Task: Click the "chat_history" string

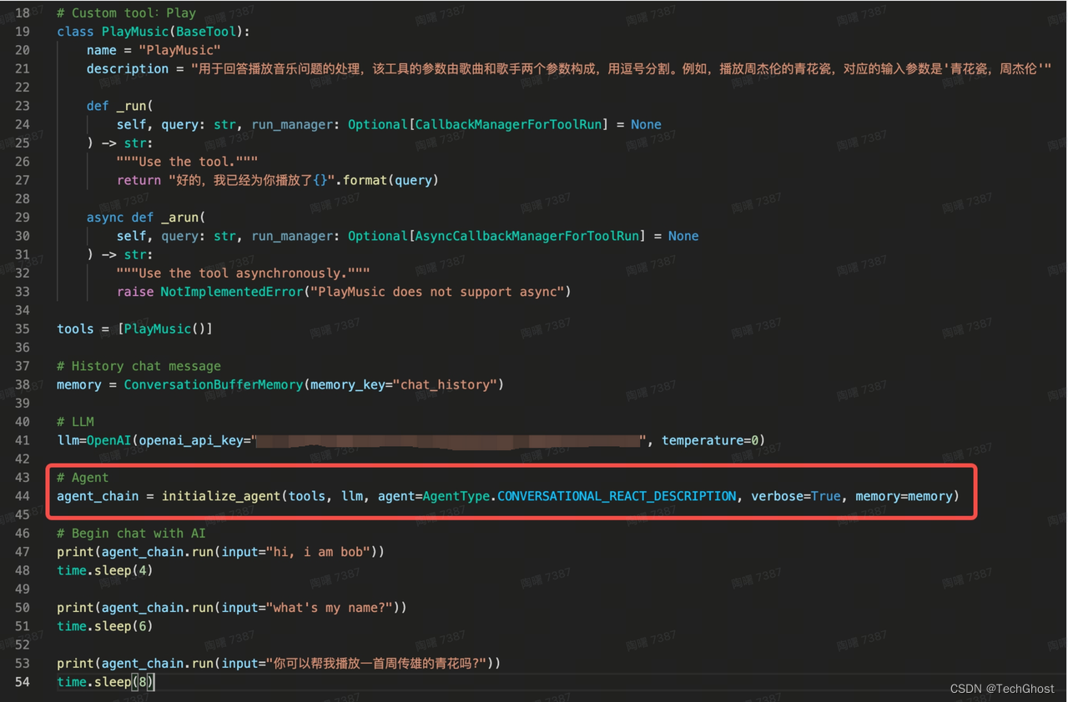Action: pos(445,384)
